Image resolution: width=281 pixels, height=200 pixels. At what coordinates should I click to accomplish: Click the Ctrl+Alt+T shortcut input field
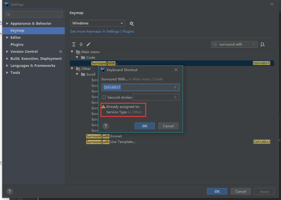point(137,87)
